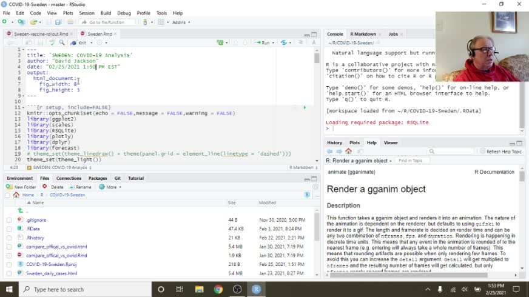Click the Insert new code chunk icon

tap(220, 42)
